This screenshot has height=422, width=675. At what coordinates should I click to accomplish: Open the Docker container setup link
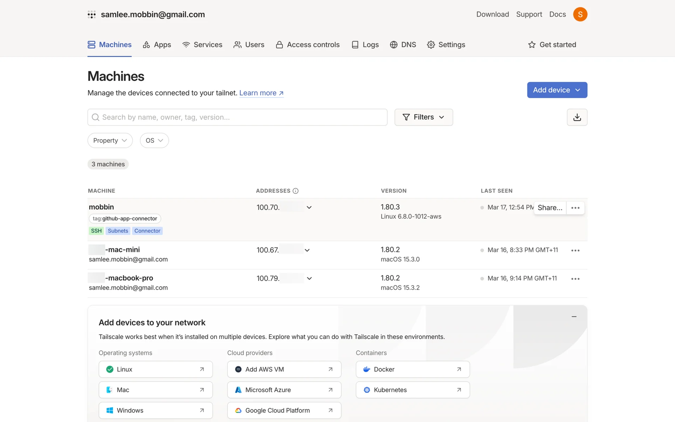(x=412, y=369)
